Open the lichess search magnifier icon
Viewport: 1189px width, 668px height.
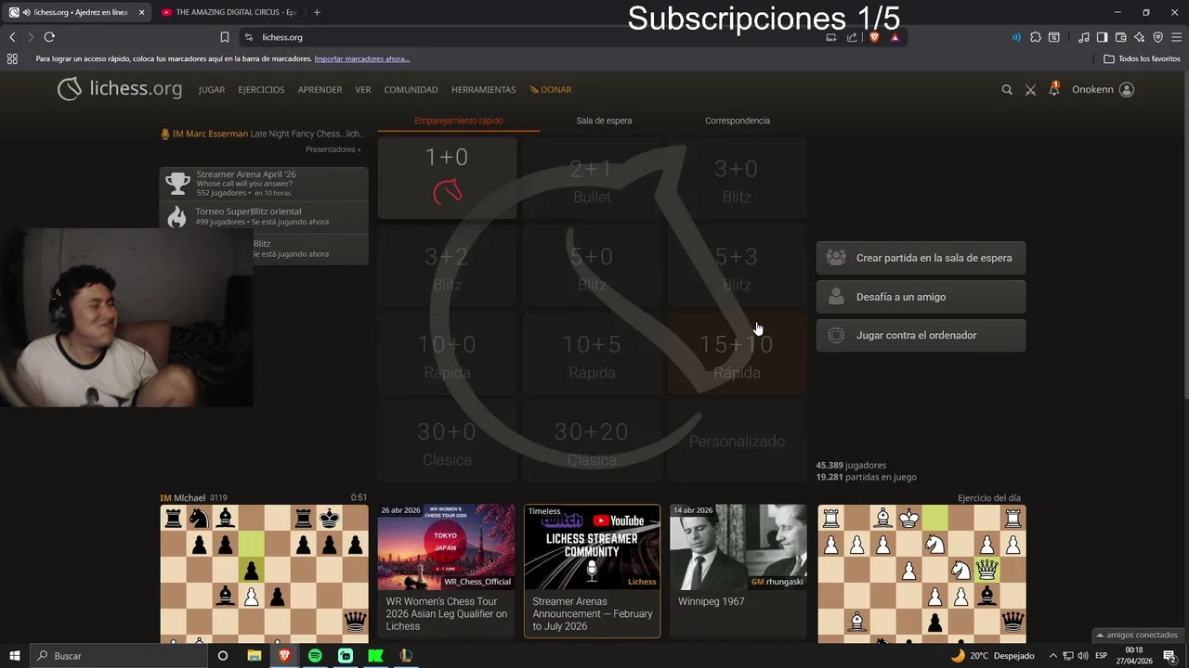[x=1007, y=90]
